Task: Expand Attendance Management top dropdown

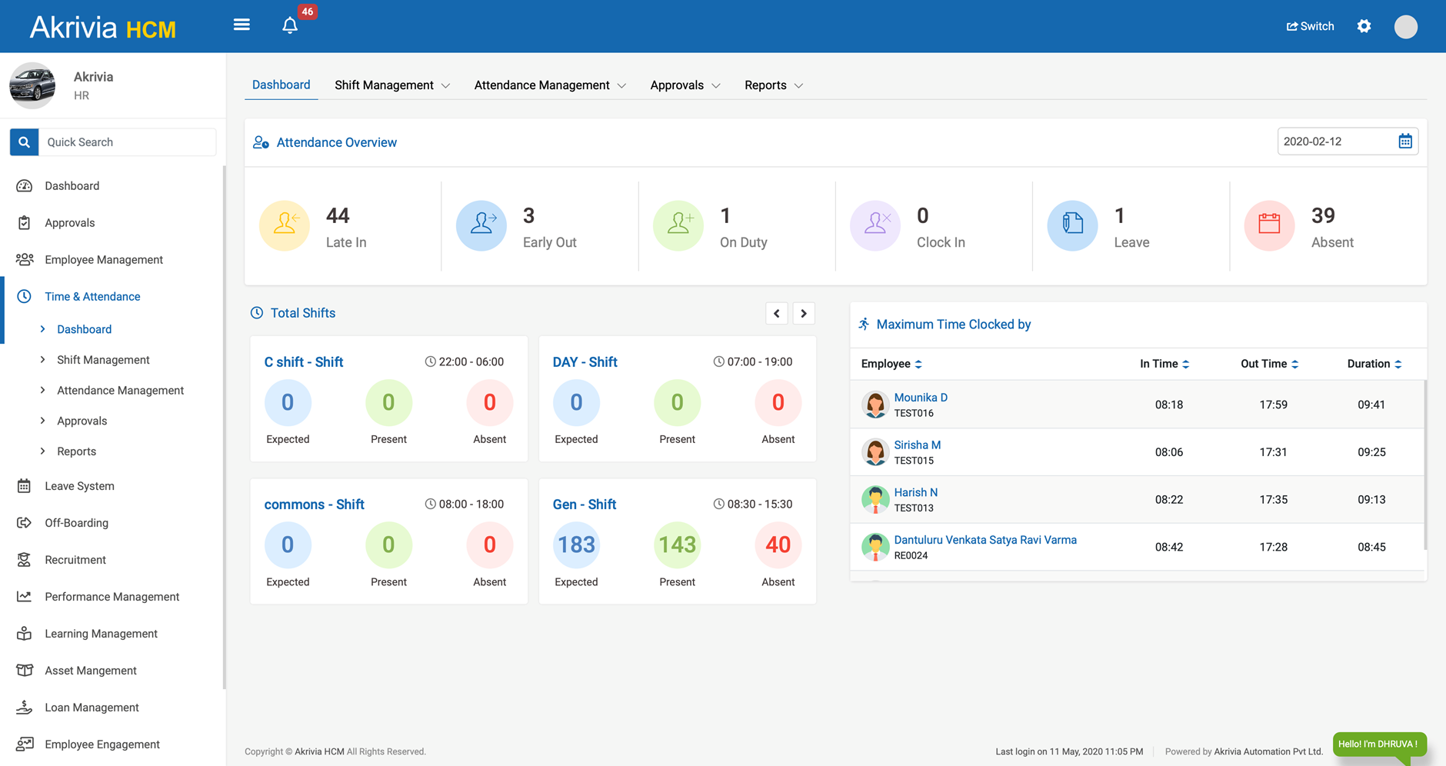Action: [x=549, y=85]
